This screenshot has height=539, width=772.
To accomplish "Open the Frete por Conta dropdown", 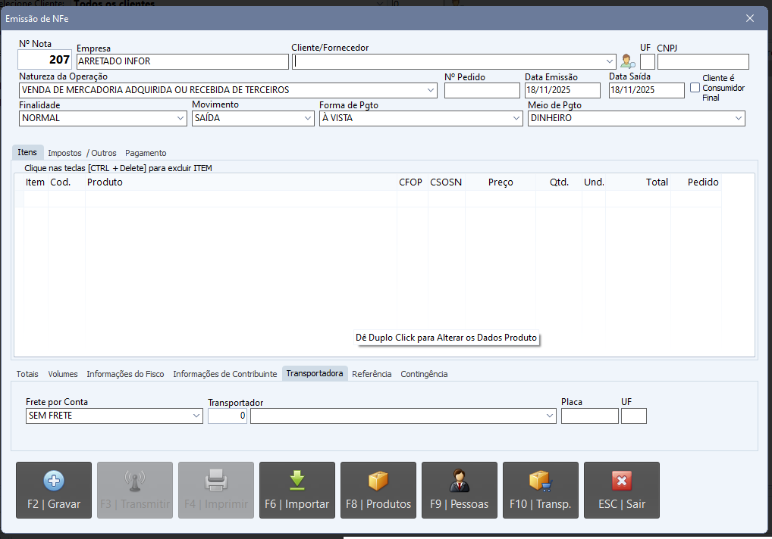I will [x=196, y=416].
